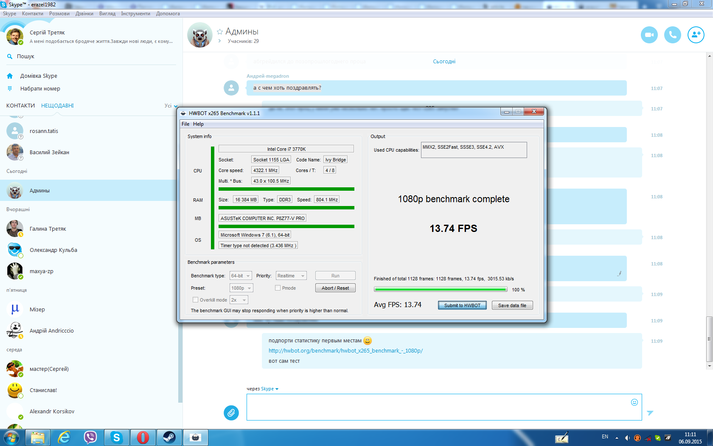Open Opera browser from taskbar
The width and height of the screenshot is (713, 446).
pyautogui.click(x=143, y=438)
